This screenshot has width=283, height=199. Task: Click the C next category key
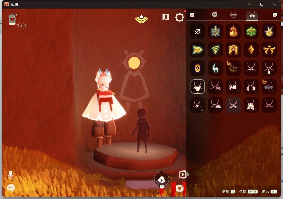pyautogui.click(x=274, y=15)
